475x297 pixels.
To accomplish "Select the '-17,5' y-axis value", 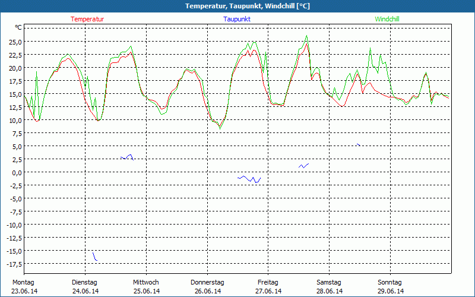I will click(14, 264).
